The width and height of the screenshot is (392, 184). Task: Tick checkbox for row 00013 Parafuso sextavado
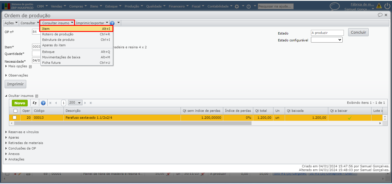[15, 118]
